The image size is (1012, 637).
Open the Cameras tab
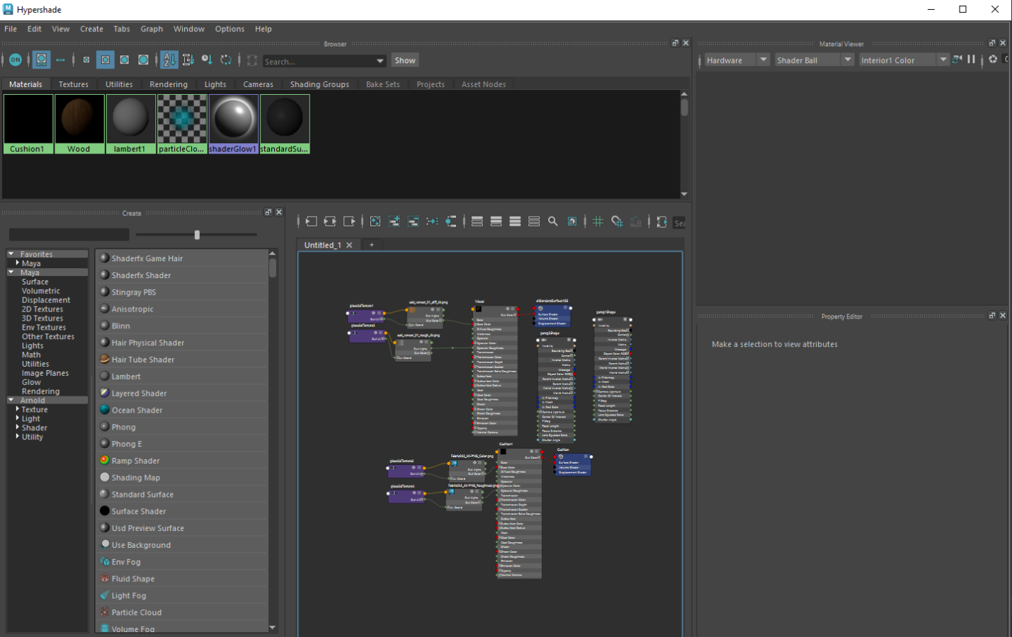(x=258, y=84)
